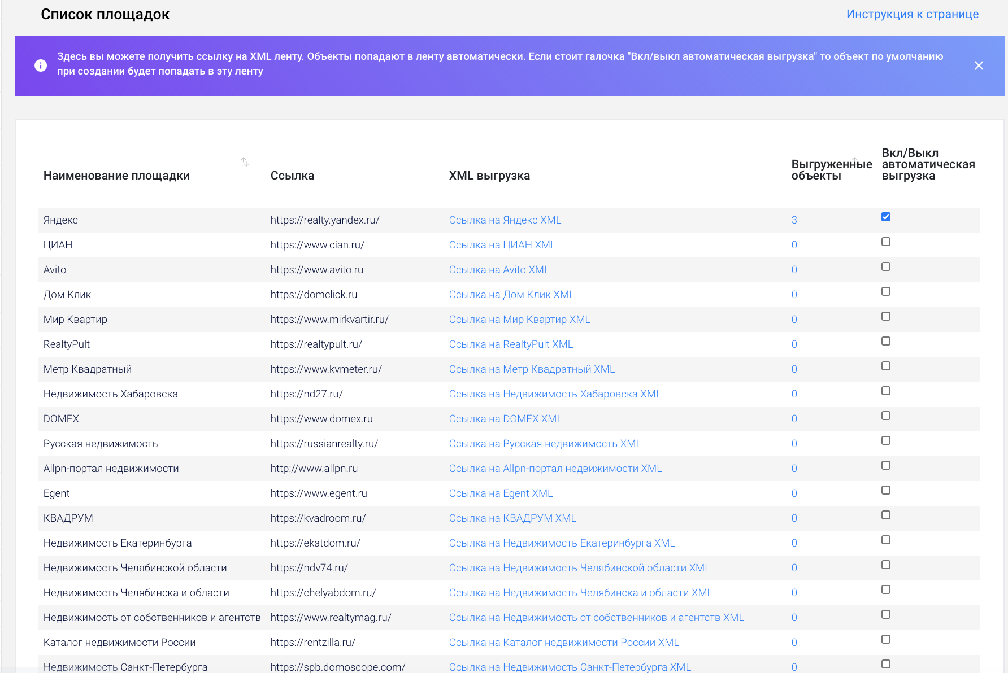Click the XML выгрузка column header
Screen dimensions: 1008x673
click(x=489, y=176)
